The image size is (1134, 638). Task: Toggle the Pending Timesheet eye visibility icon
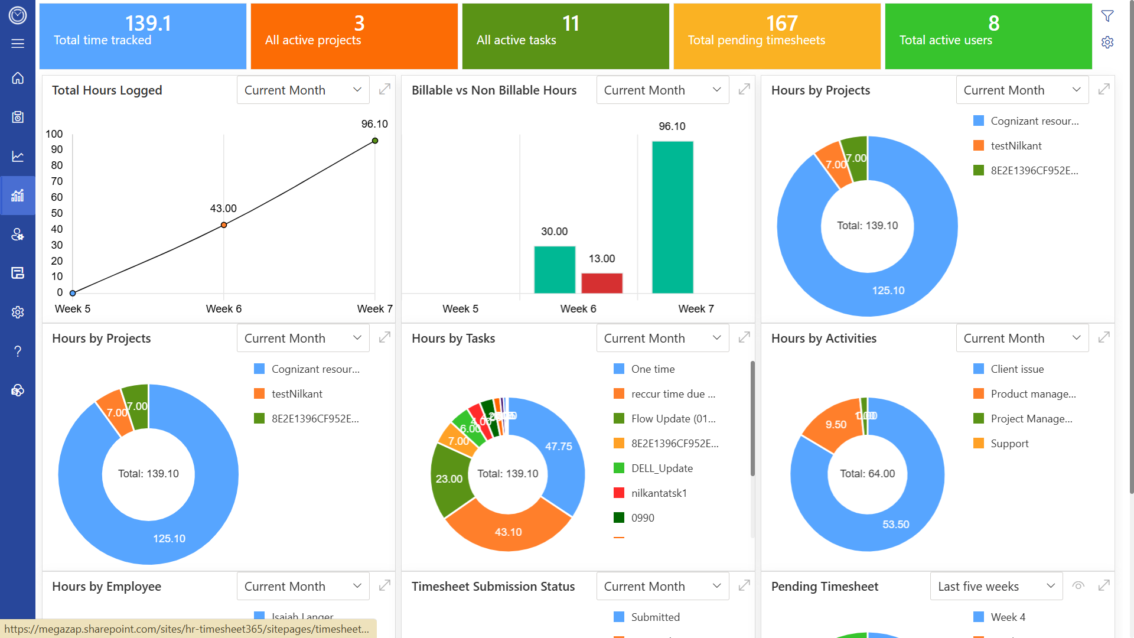click(1078, 585)
